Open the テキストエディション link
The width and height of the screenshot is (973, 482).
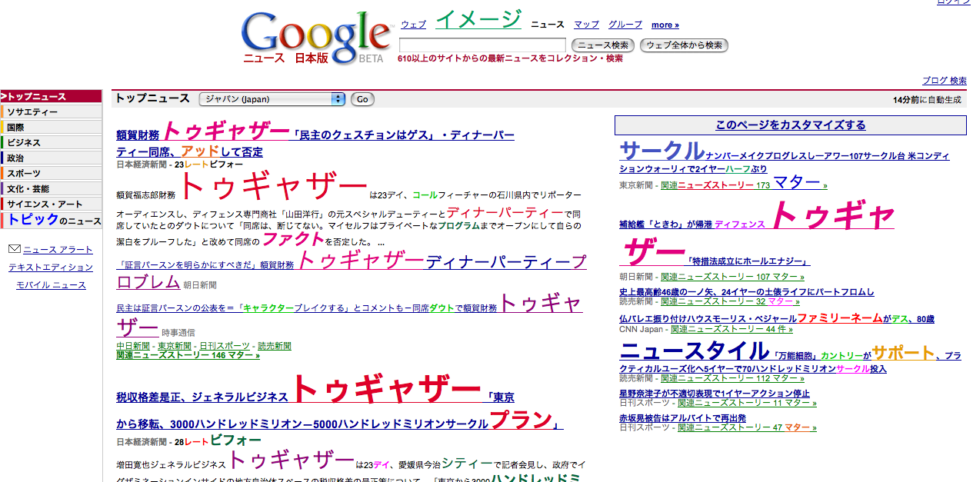click(x=51, y=268)
